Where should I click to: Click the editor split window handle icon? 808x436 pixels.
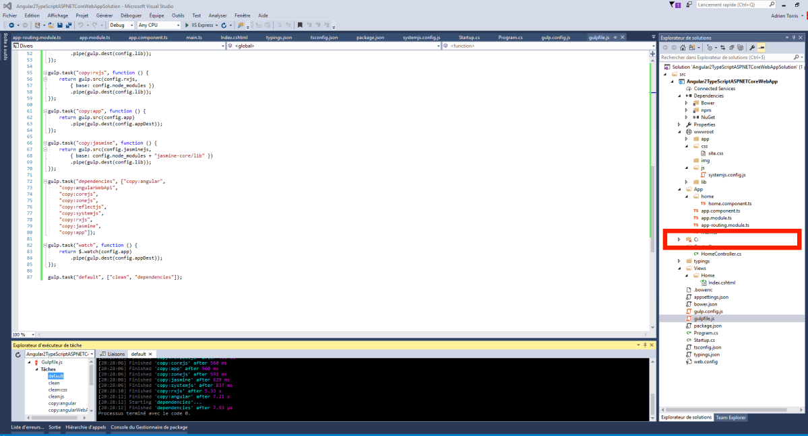tap(652, 54)
